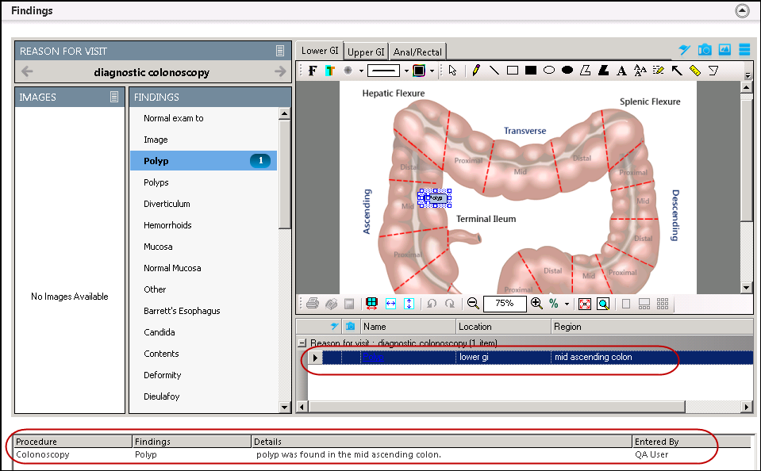Click the last skewed shape tool
This screenshot has height=471, width=761.
click(x=713, y=71)
